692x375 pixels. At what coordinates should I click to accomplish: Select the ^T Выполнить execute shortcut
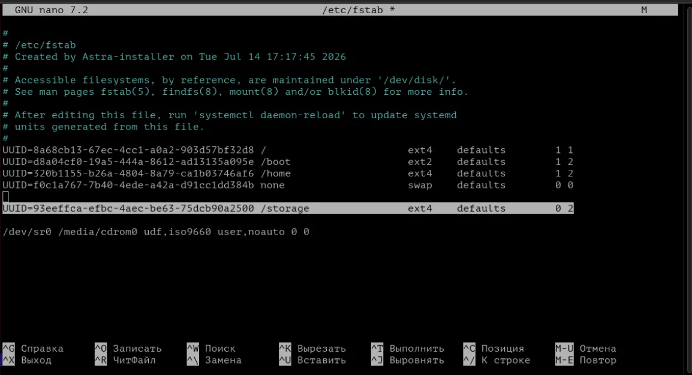pos(408,349)
